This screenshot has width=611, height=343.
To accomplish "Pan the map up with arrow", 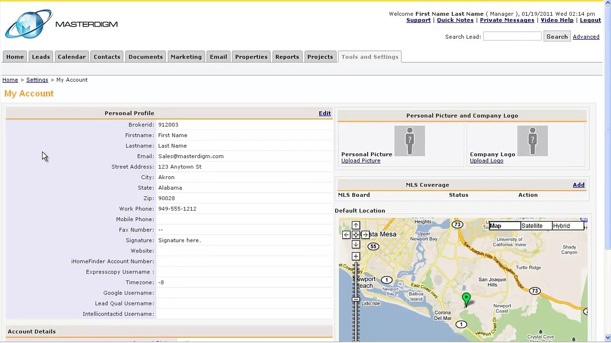I will pyautogui.click(x=356, y=225).
